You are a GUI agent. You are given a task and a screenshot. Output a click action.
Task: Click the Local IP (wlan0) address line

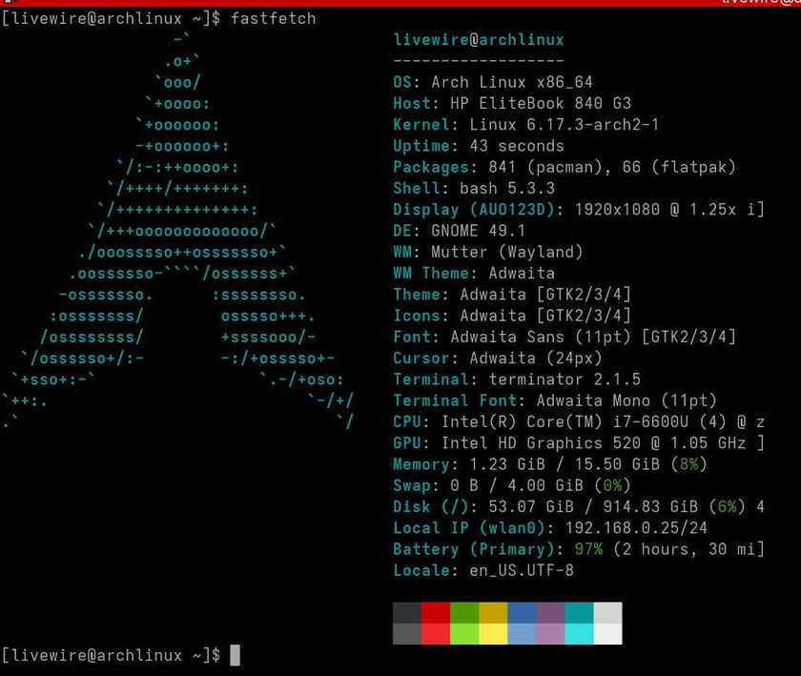click(x=550, y=528)
